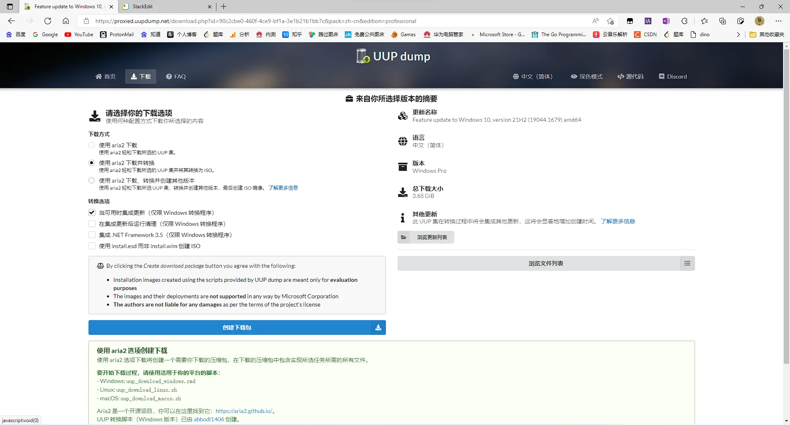The width and height of the screenshot is (790, 425).
Task: Open the 下载 menu item
Action: coord(141,77)
